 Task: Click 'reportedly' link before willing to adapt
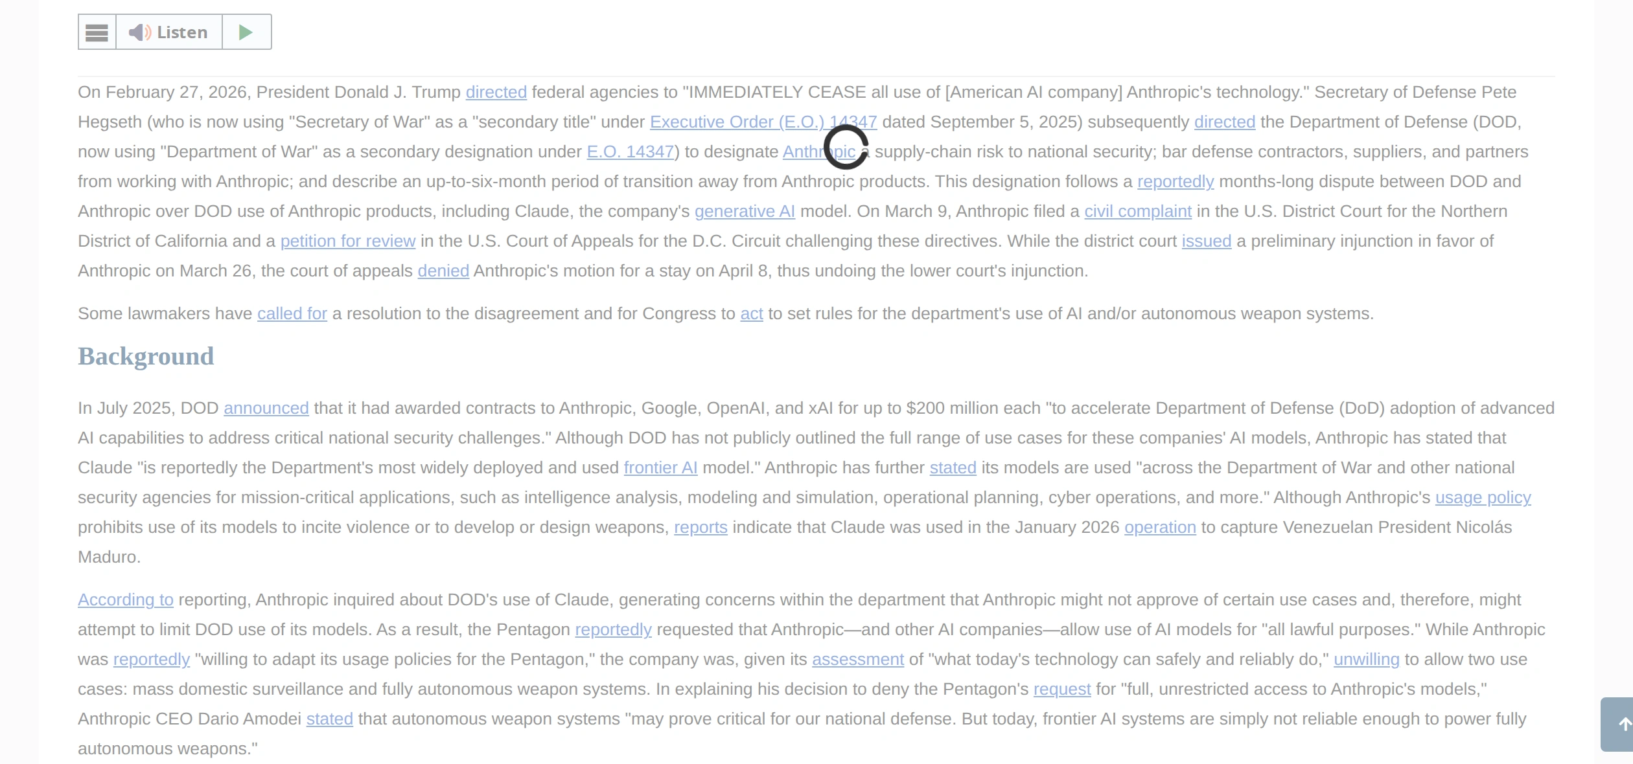point(152,659)
